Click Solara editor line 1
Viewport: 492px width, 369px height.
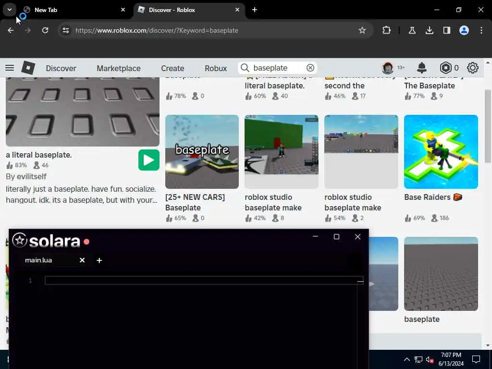click(x=204, y=281)
